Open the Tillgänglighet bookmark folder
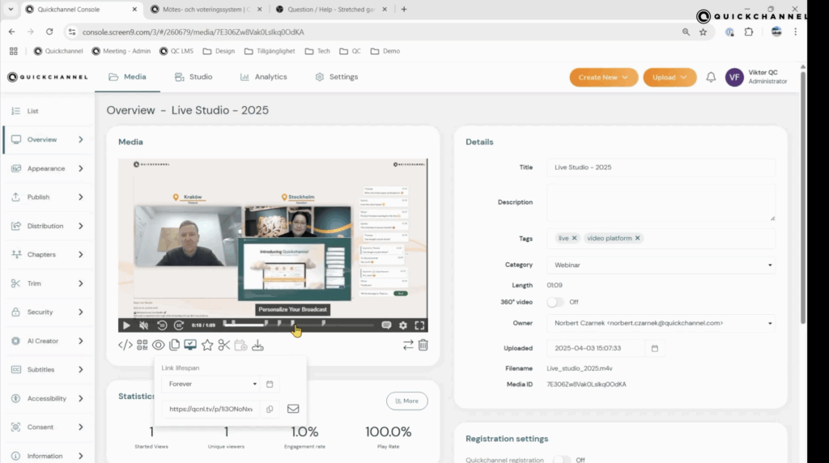This screenshot has height=463, width=829. point(270,51)
